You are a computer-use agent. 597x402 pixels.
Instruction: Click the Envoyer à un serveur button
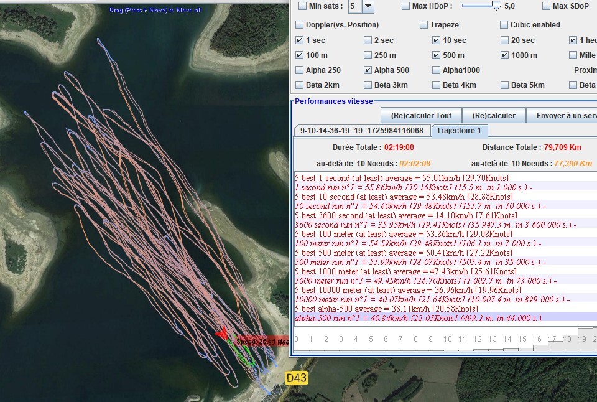point(562,116)
